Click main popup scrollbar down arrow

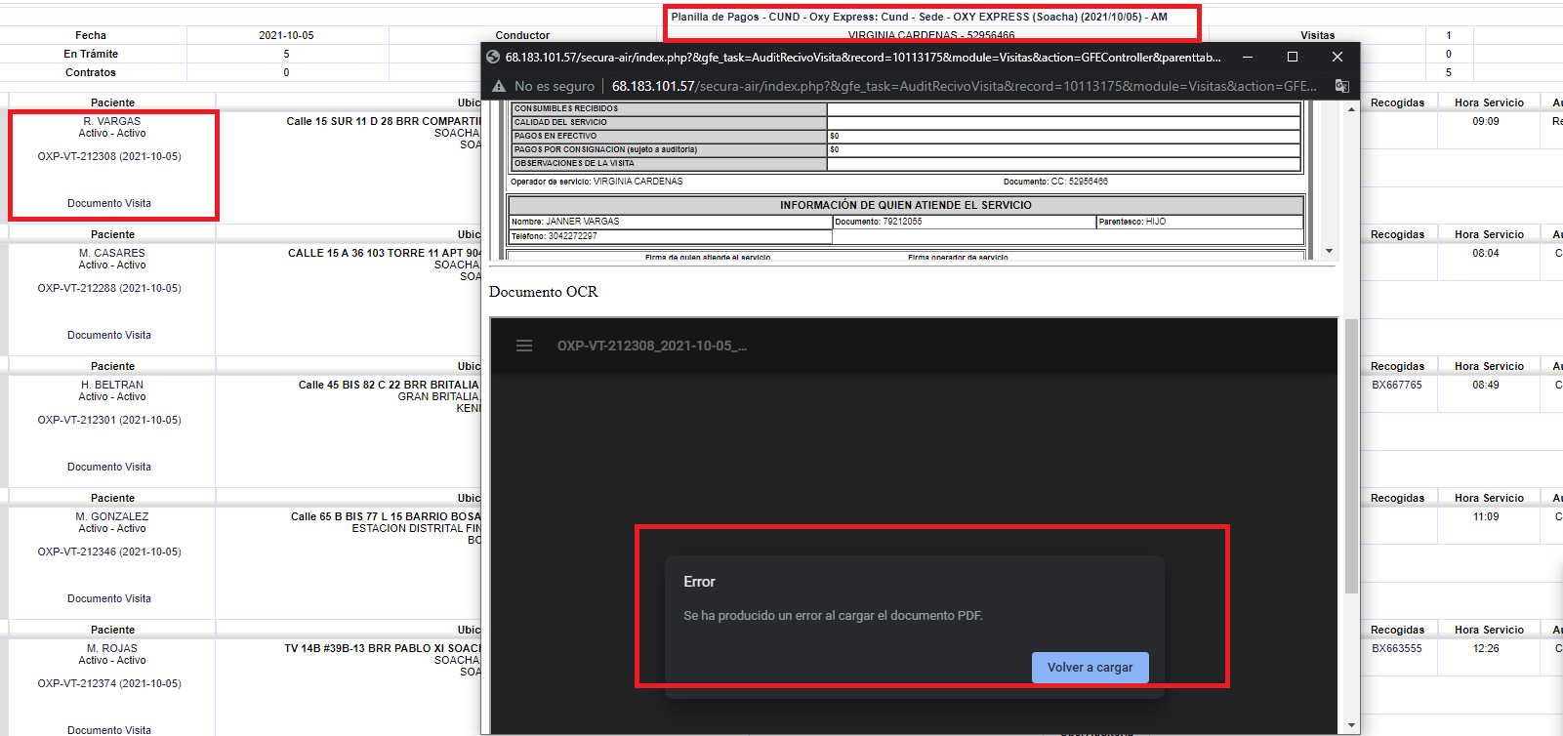pos(1352,725)
